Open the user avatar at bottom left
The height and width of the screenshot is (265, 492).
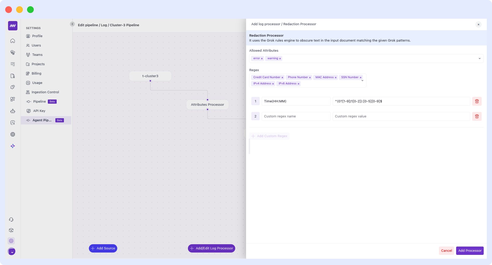[x=12, y=251]
